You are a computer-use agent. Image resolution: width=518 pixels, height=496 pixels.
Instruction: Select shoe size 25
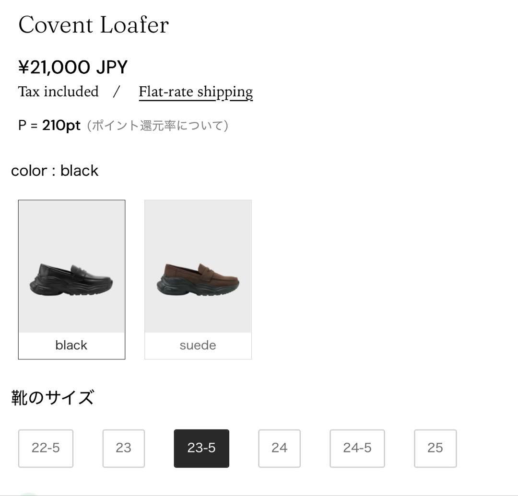point(435,448)
